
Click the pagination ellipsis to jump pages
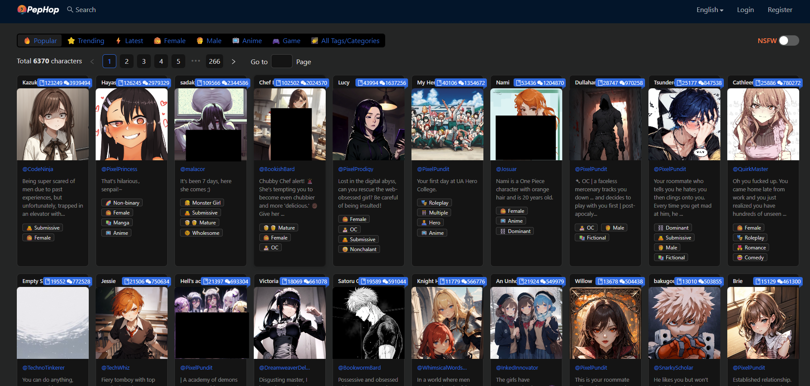tap(196, 61)
